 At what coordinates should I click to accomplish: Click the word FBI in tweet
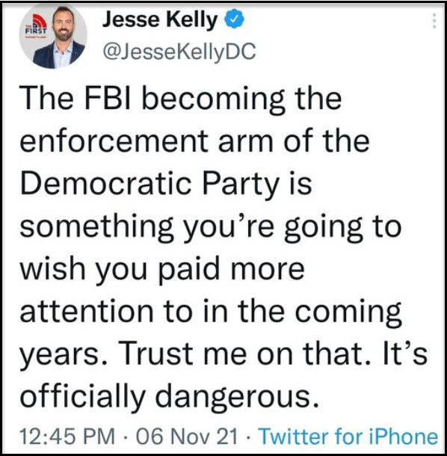pos(108,98)
